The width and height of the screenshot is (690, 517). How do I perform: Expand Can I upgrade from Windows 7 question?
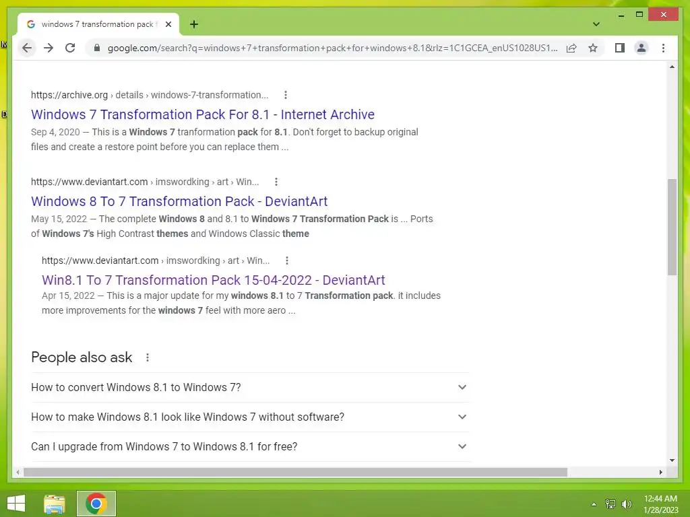tap(251, 446)
